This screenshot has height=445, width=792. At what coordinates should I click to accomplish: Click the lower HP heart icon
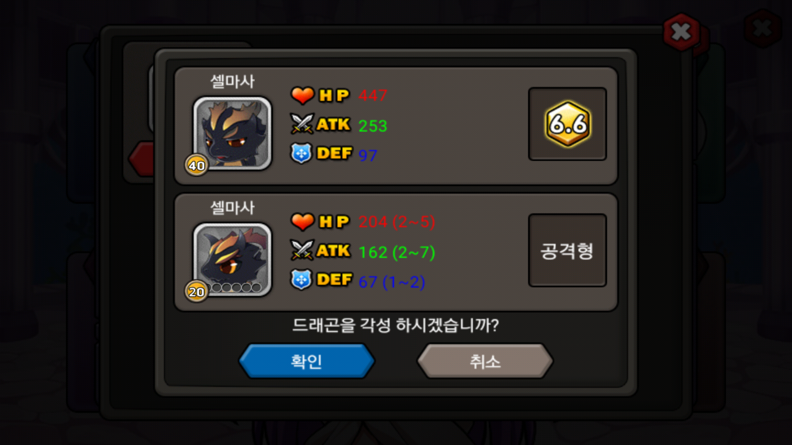tap(302, 221)
